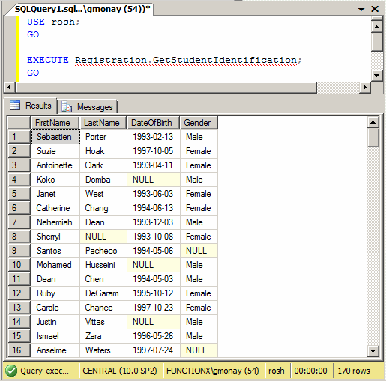
Task: Select the cell 'Ismael'
Action: pos(55,336)
